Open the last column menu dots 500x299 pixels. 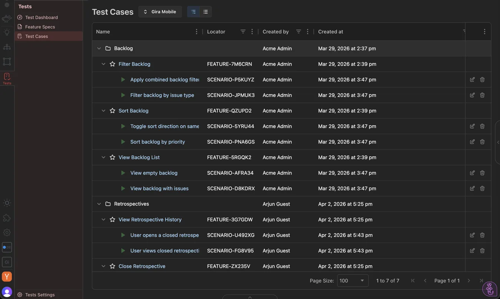[x=484, y=32]
